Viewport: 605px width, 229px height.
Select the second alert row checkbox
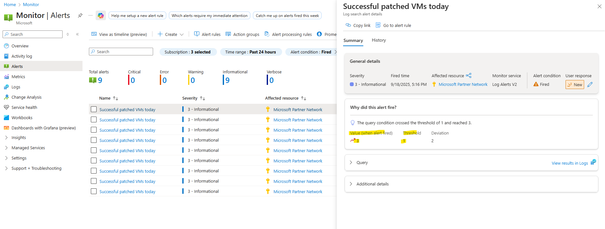pyautogui.click(x=94, y=119)
